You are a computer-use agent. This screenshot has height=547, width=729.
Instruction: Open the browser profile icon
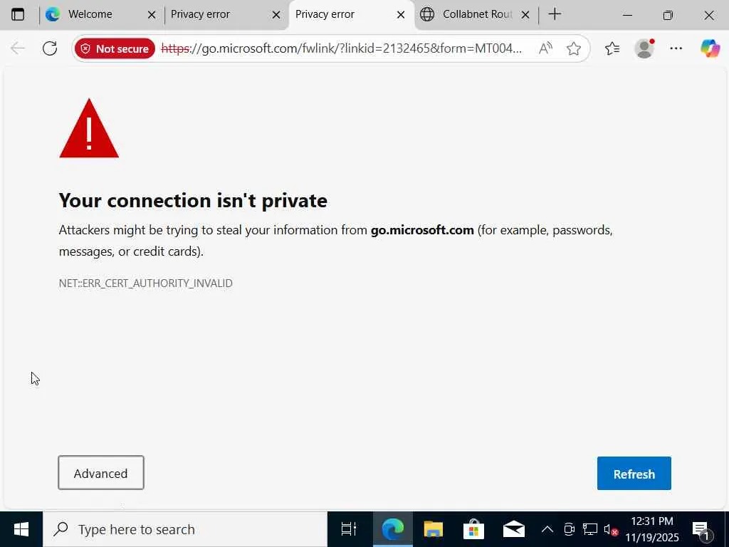tap(644, 48)
